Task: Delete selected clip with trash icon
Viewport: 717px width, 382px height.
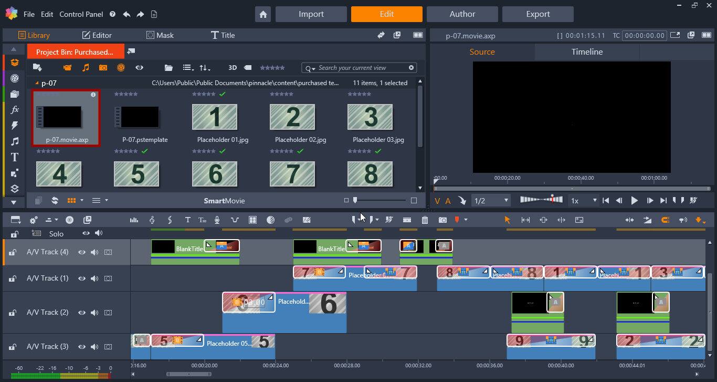Action: [x=425, y=220]
